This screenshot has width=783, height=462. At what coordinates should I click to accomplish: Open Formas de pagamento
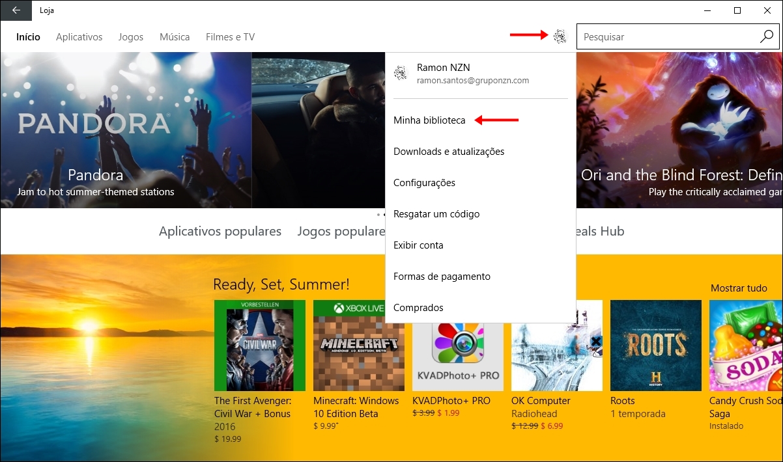pyautogui.click(x=442, y=277)
